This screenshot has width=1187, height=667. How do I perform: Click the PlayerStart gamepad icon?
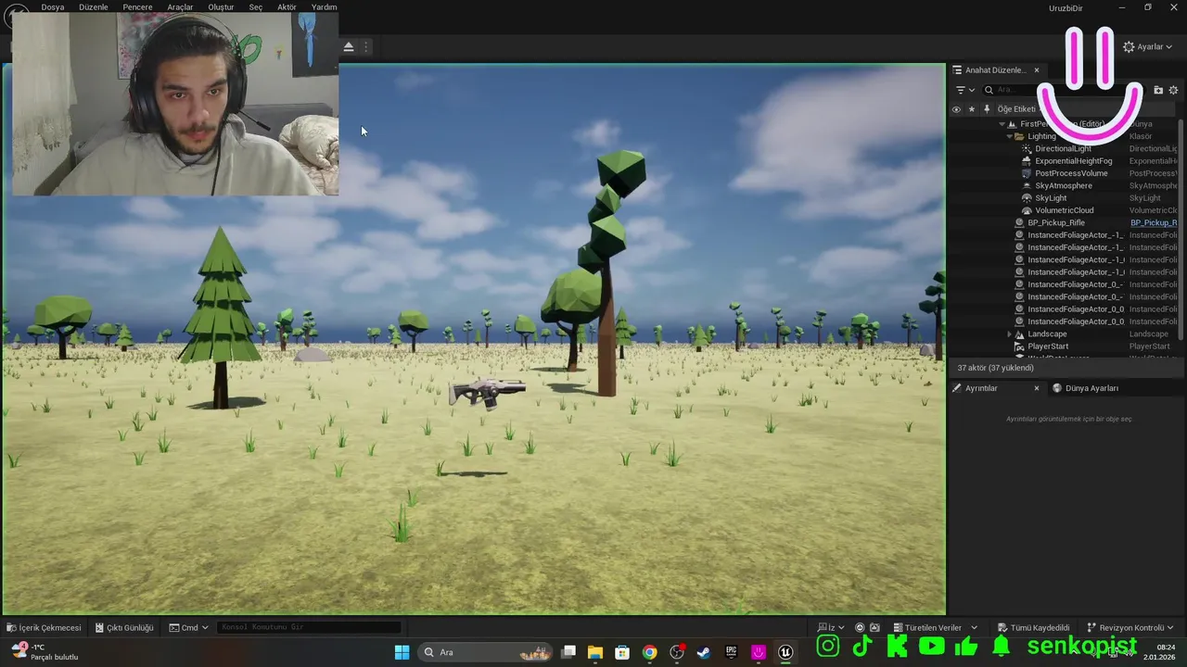coord(1019,346)
